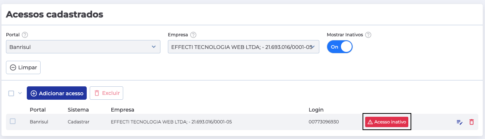Viewport: 485px width, 139px height.
Task: Turn off the Mostrar Inativos switch
Action: coord(339,47)
